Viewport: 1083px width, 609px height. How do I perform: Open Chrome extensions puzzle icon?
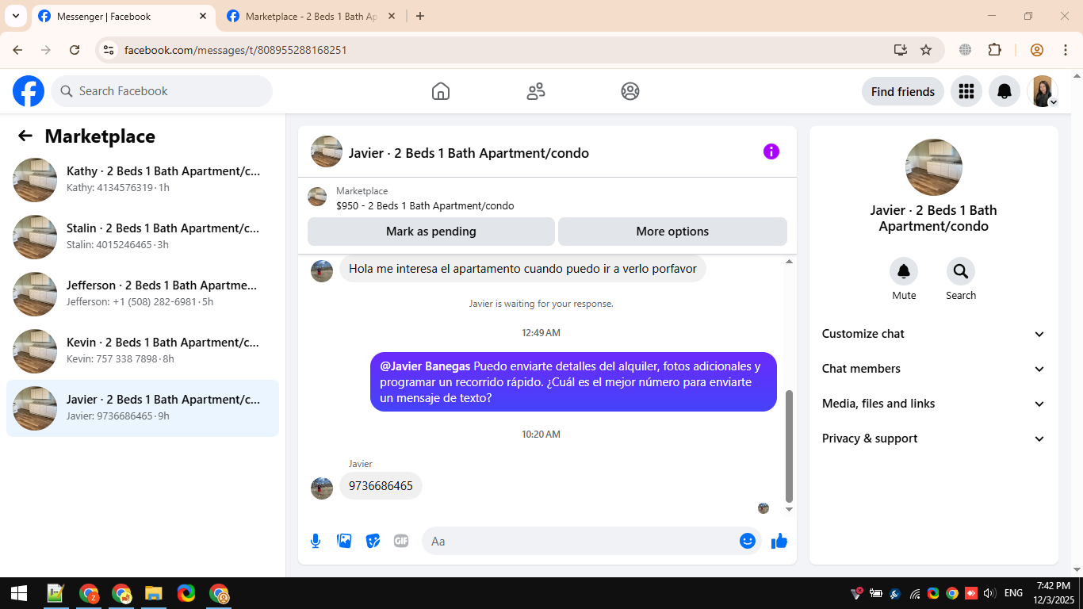pos(995,50)
